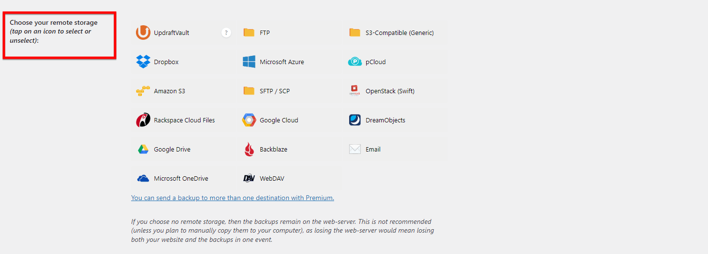
Task: Select the Email envelope icon
Action: (355, 149)
